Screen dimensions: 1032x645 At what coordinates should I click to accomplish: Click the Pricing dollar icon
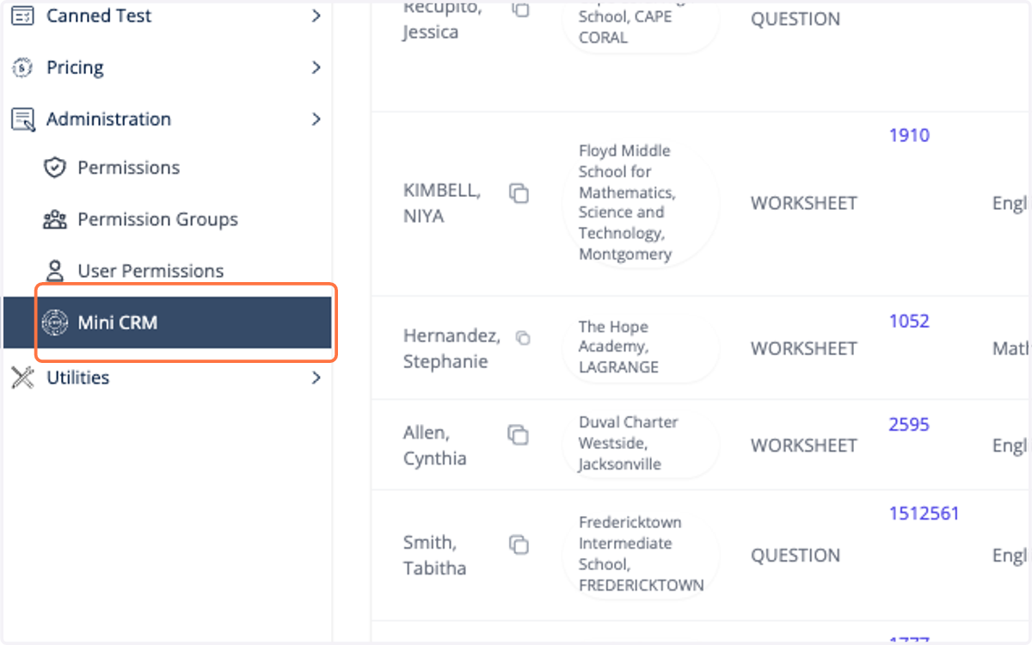(x=23, y=67)
